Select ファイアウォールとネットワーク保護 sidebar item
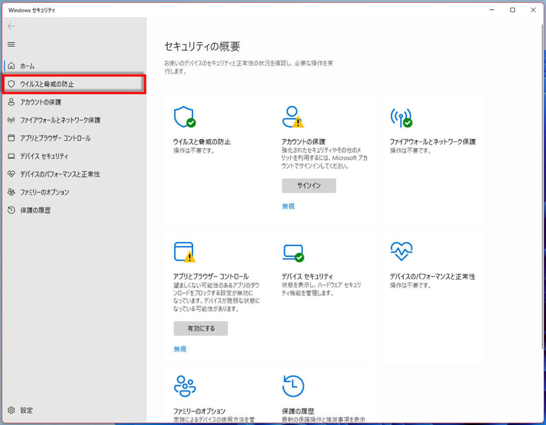This screenshot has height=425, width=546. pos(60,120)
